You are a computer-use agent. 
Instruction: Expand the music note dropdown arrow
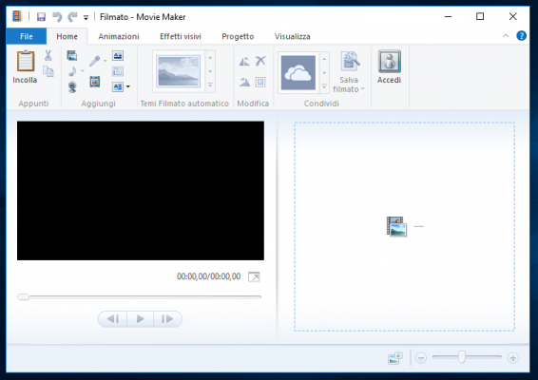click(83, 71)
